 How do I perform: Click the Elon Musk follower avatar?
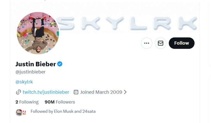pos(19,112)
